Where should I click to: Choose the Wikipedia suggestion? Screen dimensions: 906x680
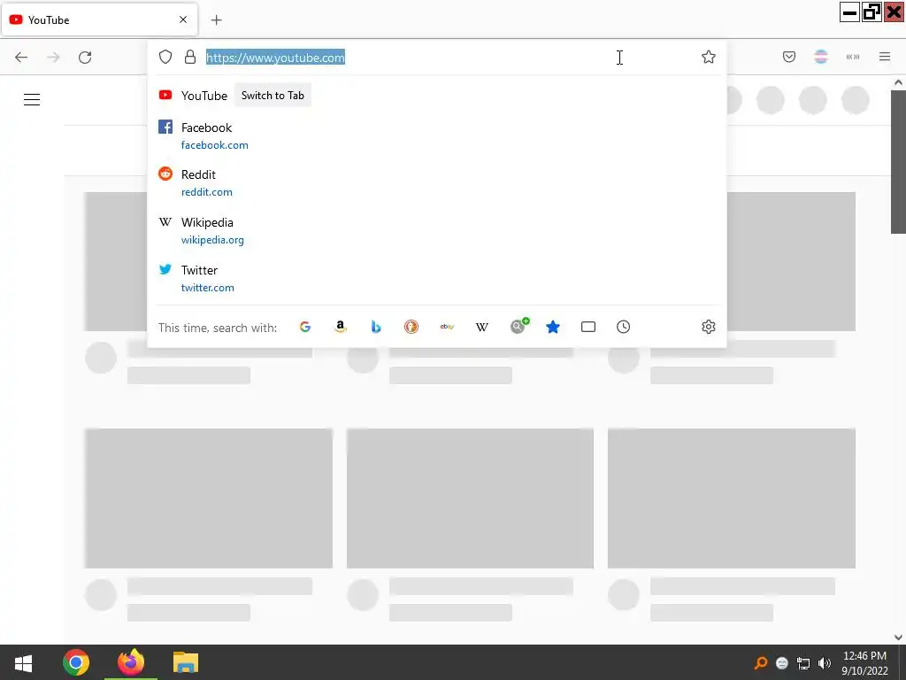pos(437,231)
